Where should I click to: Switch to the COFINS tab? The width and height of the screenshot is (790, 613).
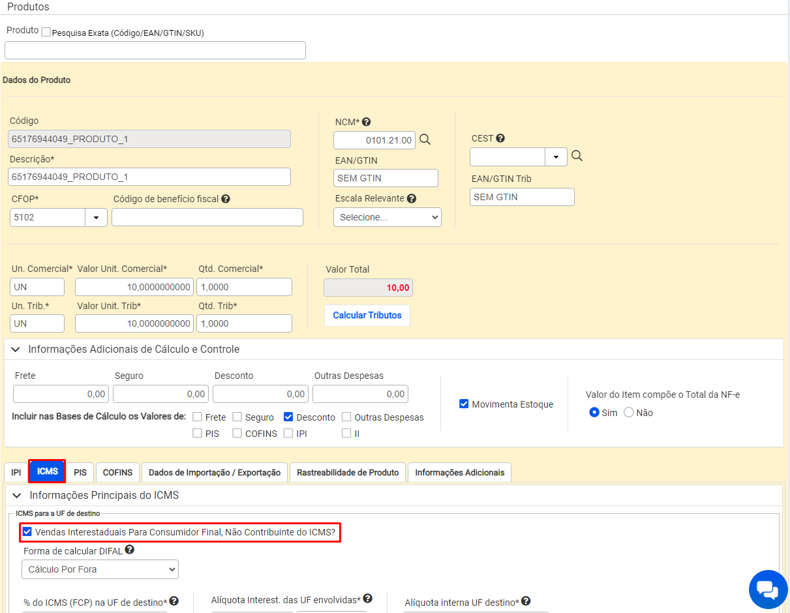click(x=117, y=472)
